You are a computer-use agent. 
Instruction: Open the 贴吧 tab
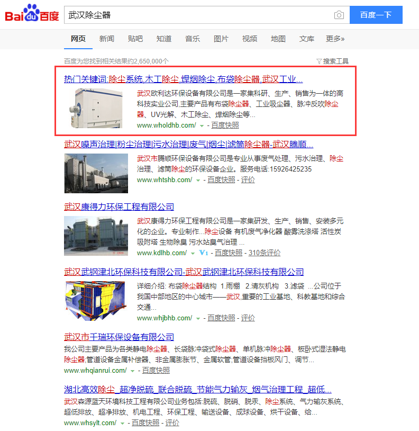pos(135,39)
